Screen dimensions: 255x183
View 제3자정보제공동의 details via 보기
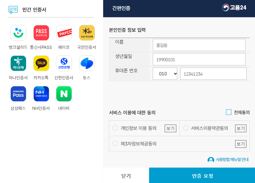coord(241,144)
